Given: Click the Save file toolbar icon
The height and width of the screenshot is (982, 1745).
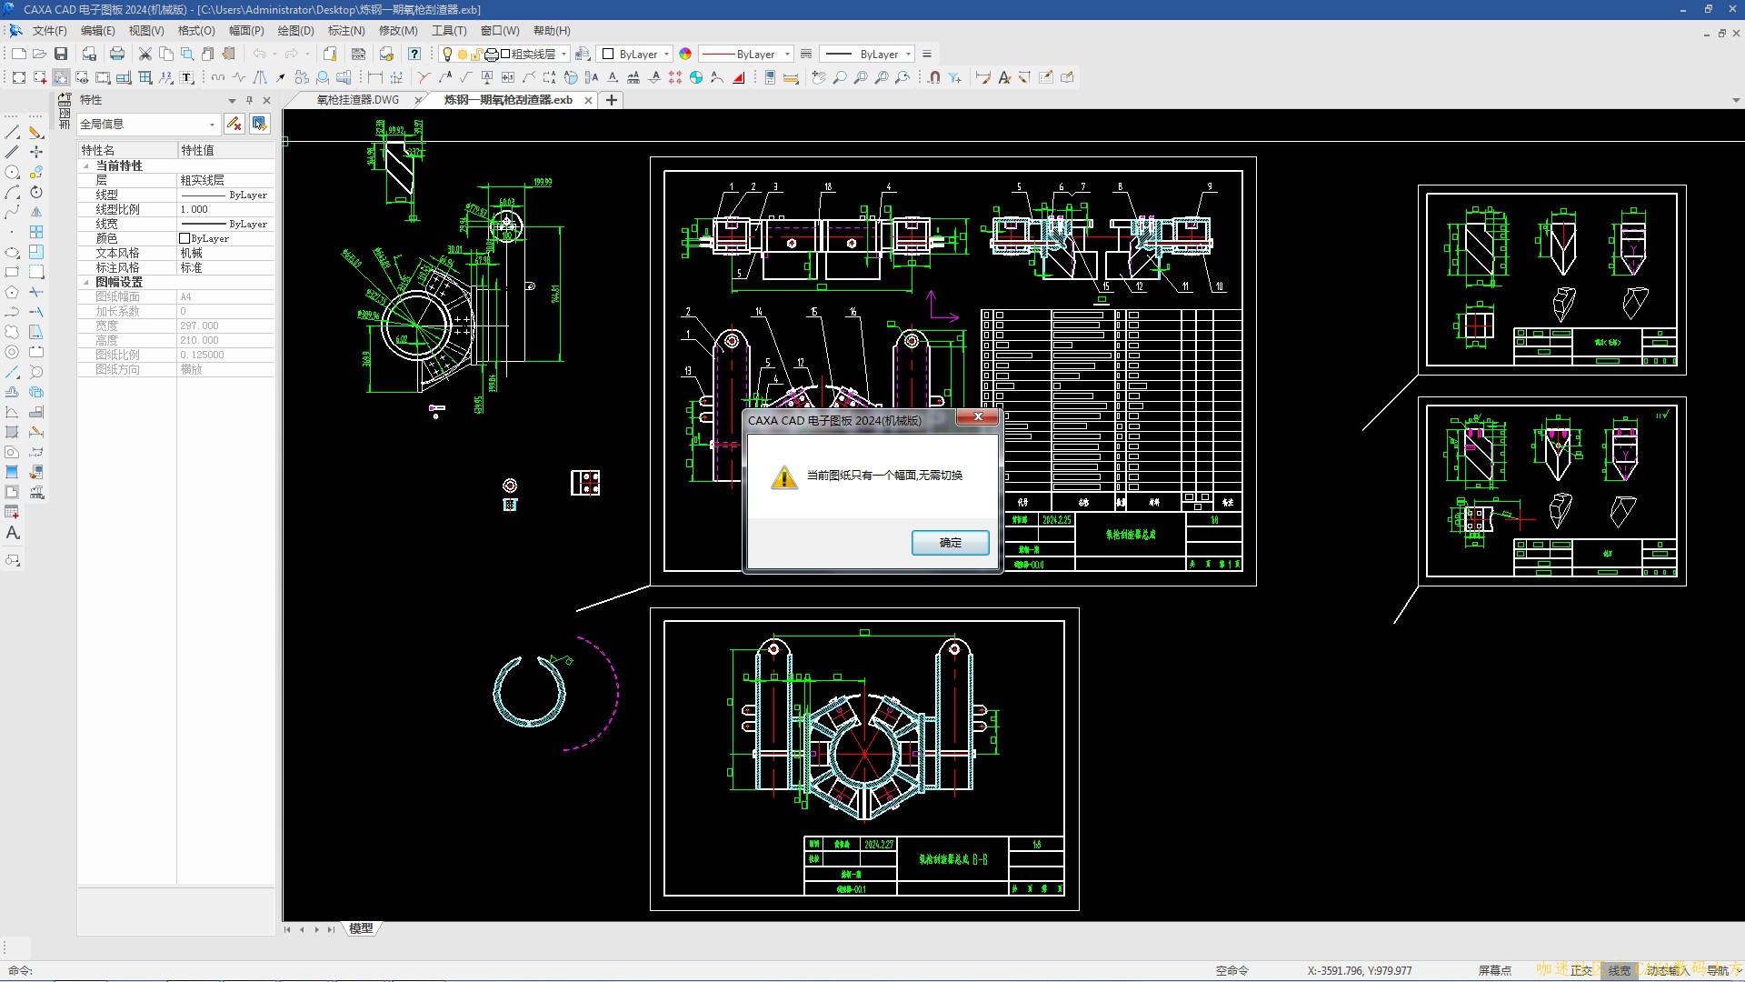Looking at the screenshot, I should [x=61, y=54].
